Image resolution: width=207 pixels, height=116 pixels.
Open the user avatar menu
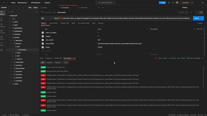click(177, 3)
